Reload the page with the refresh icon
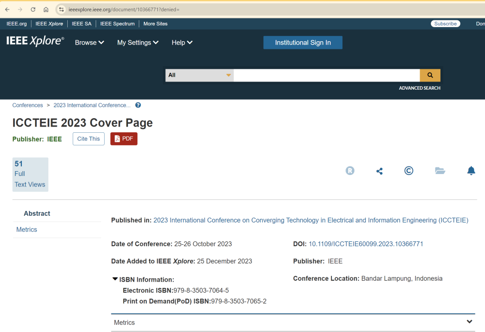Viewport: 485px width, 332px height. 33,9
